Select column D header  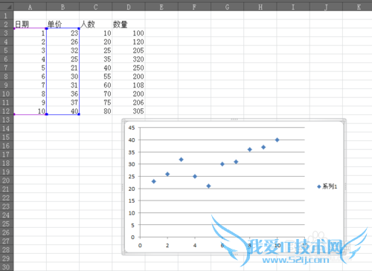129,7
